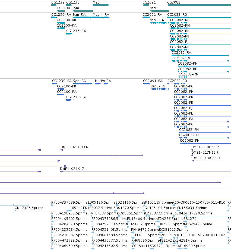Click transcript CG1239-RA
231x250 pixels.
coord(61,14)
